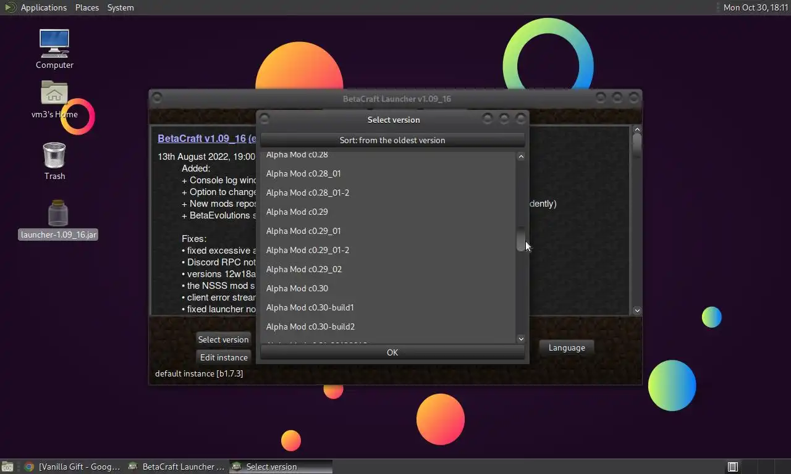Open the BetaCraft v1.09_16 changelog link

coord(206,139)
